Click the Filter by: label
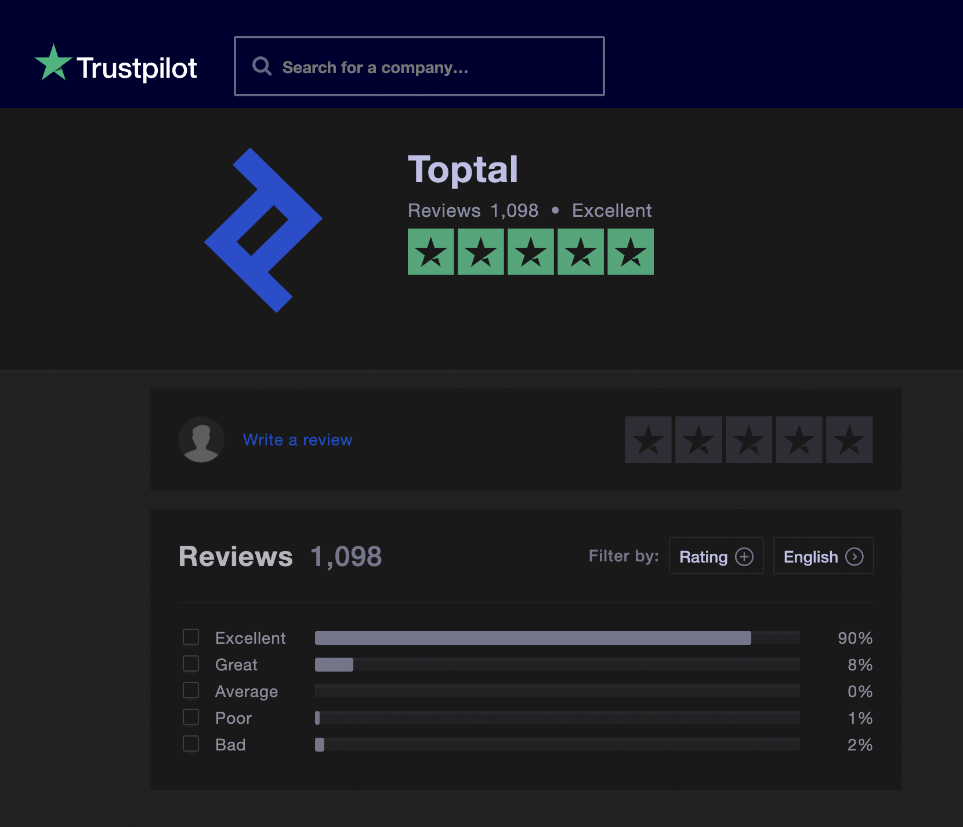Viewport: 963px width, 827px height. 624,556
